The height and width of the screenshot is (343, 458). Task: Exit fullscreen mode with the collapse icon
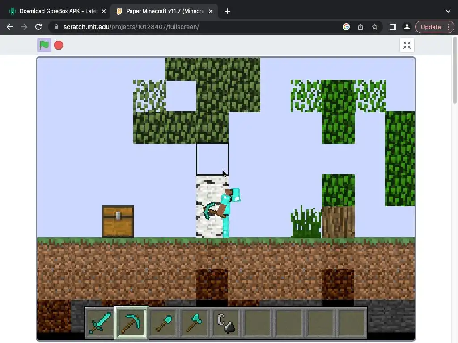tap(407, 45)
